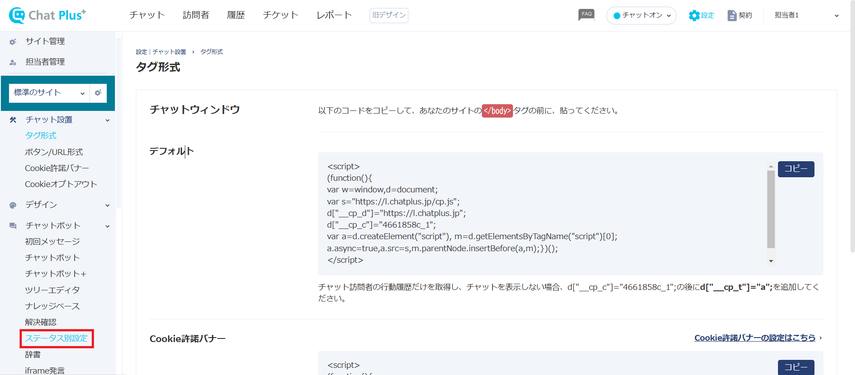Select iframe発言 in sidebar
Screen dimensions: 855x375
[x=45, y=371]
